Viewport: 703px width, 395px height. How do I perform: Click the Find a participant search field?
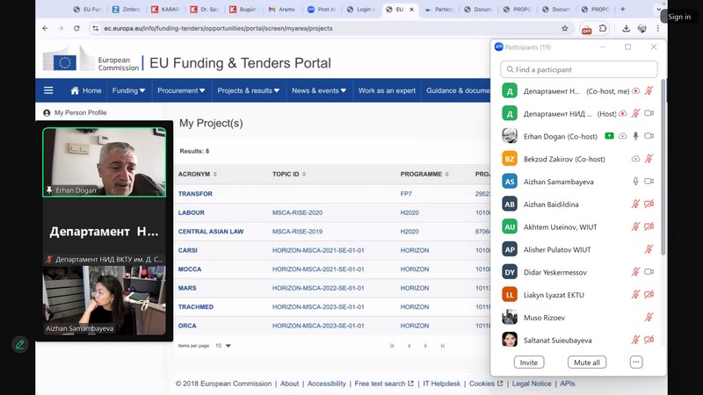click(x=579, y=69)
